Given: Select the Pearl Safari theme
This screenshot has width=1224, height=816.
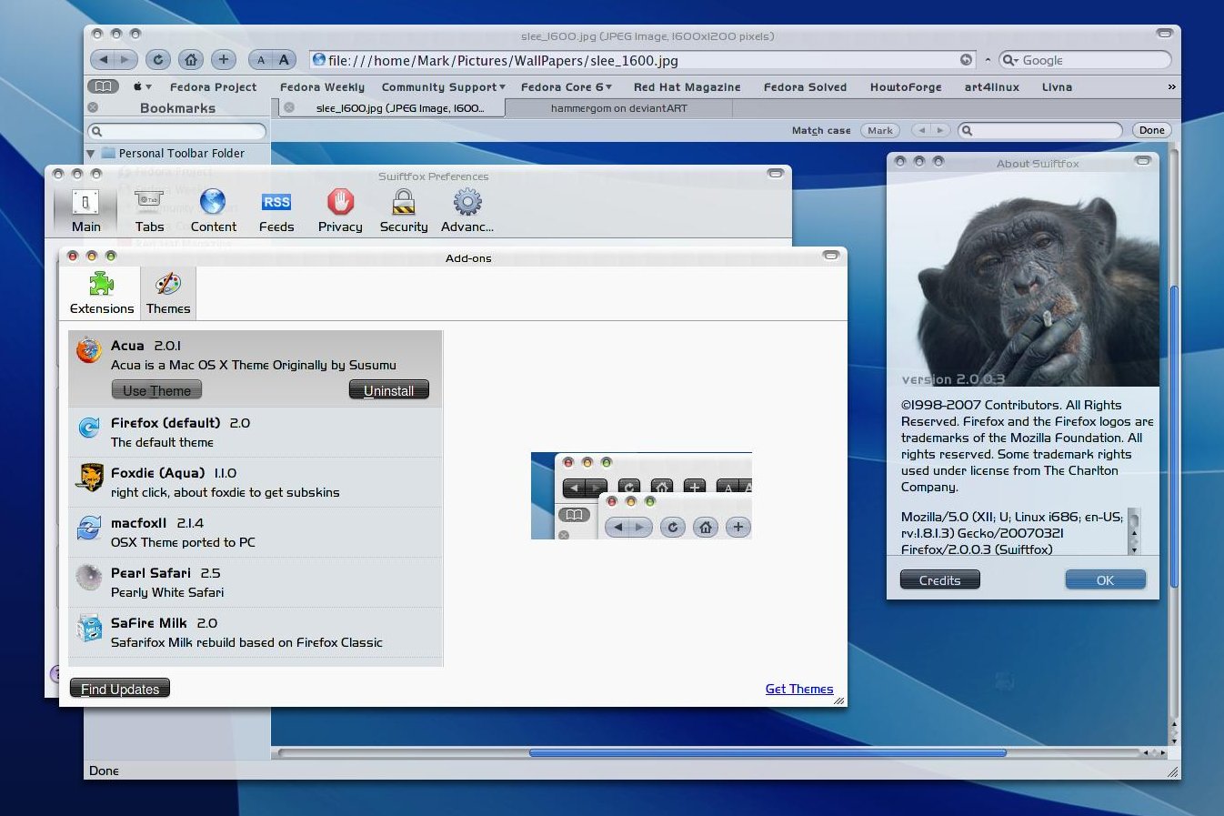Looking at the screenshot, I should pos(256,582).
